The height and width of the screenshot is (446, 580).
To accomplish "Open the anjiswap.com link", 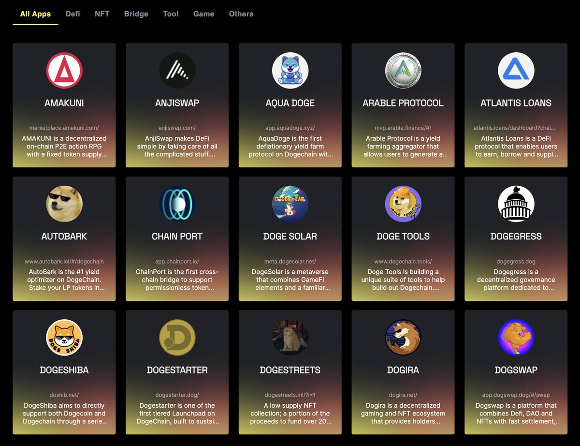I will [177, 128].
